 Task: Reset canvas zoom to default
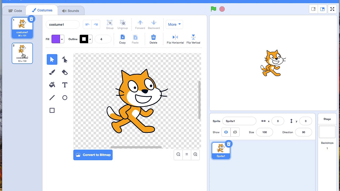tap(187, 154)
